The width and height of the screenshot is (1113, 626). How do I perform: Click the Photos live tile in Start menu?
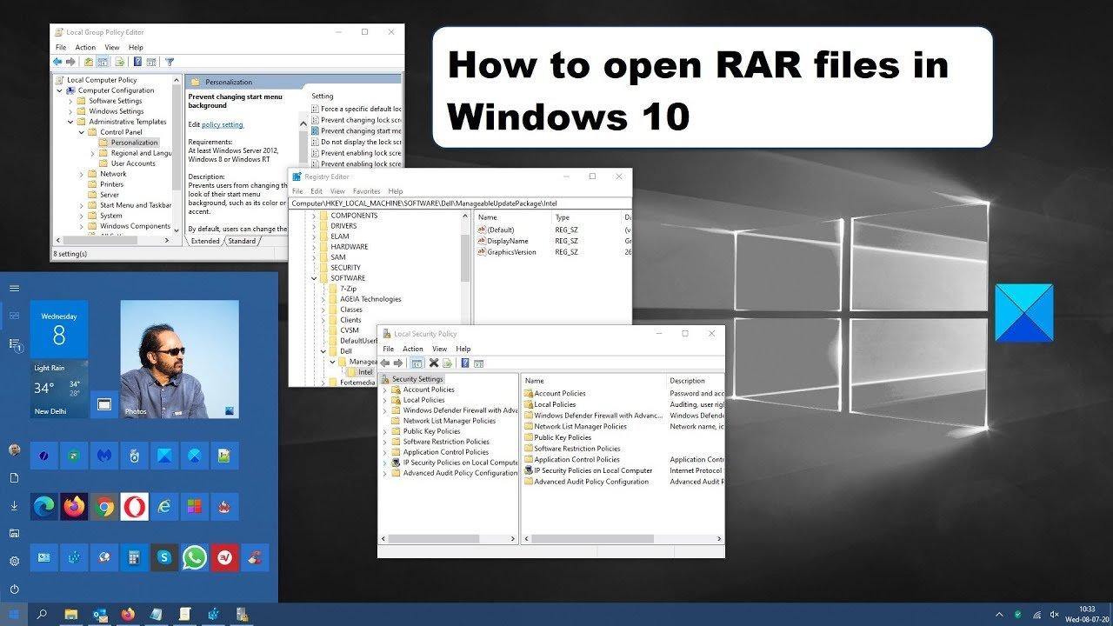point(179,359)
